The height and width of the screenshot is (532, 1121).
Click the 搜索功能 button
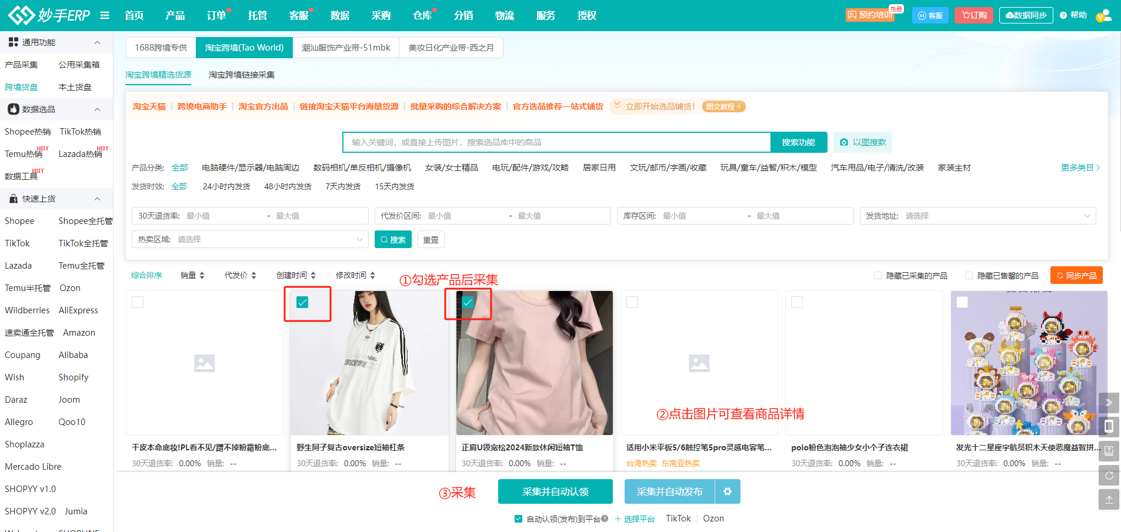[799, 142]
